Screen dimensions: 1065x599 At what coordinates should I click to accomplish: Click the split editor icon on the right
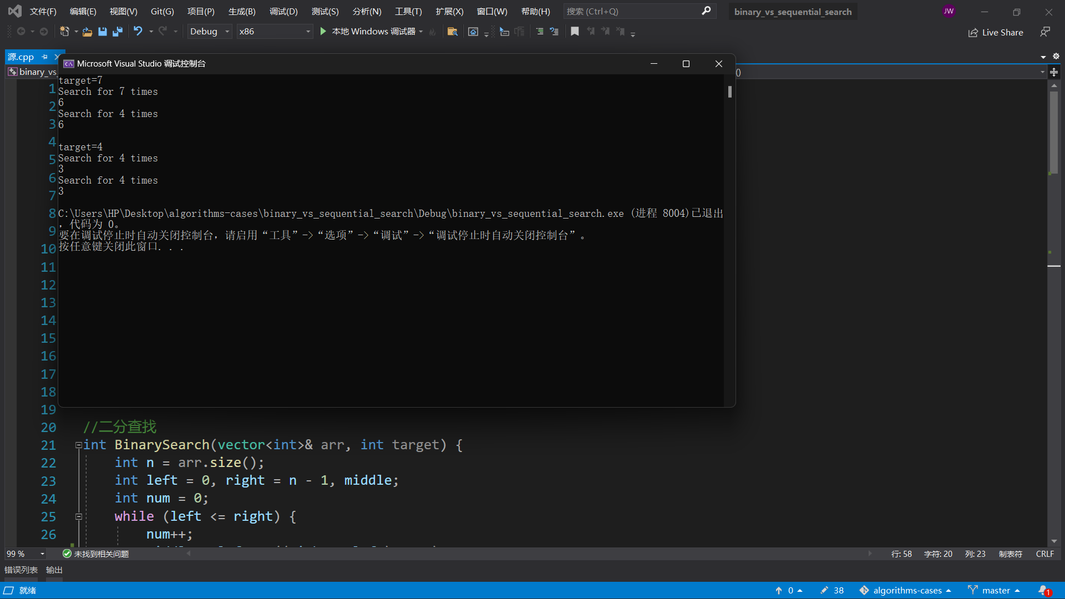click(x=1054, y=72)
